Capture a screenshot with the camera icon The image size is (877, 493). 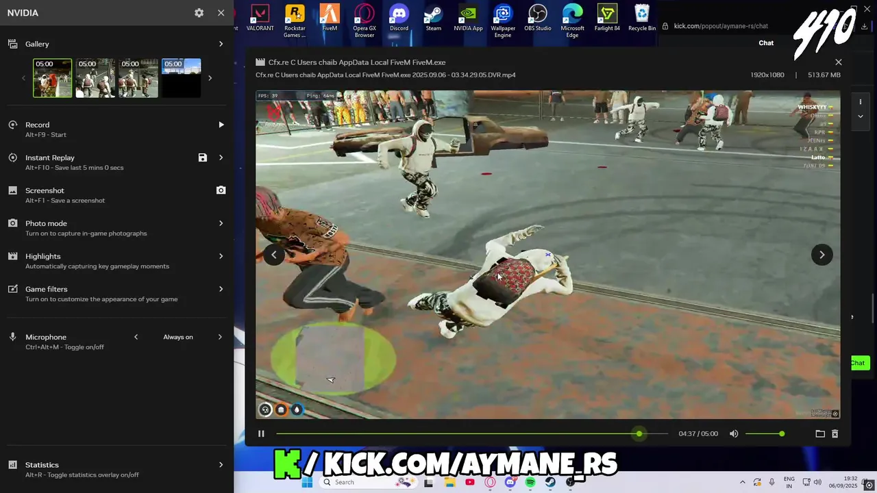221,190
